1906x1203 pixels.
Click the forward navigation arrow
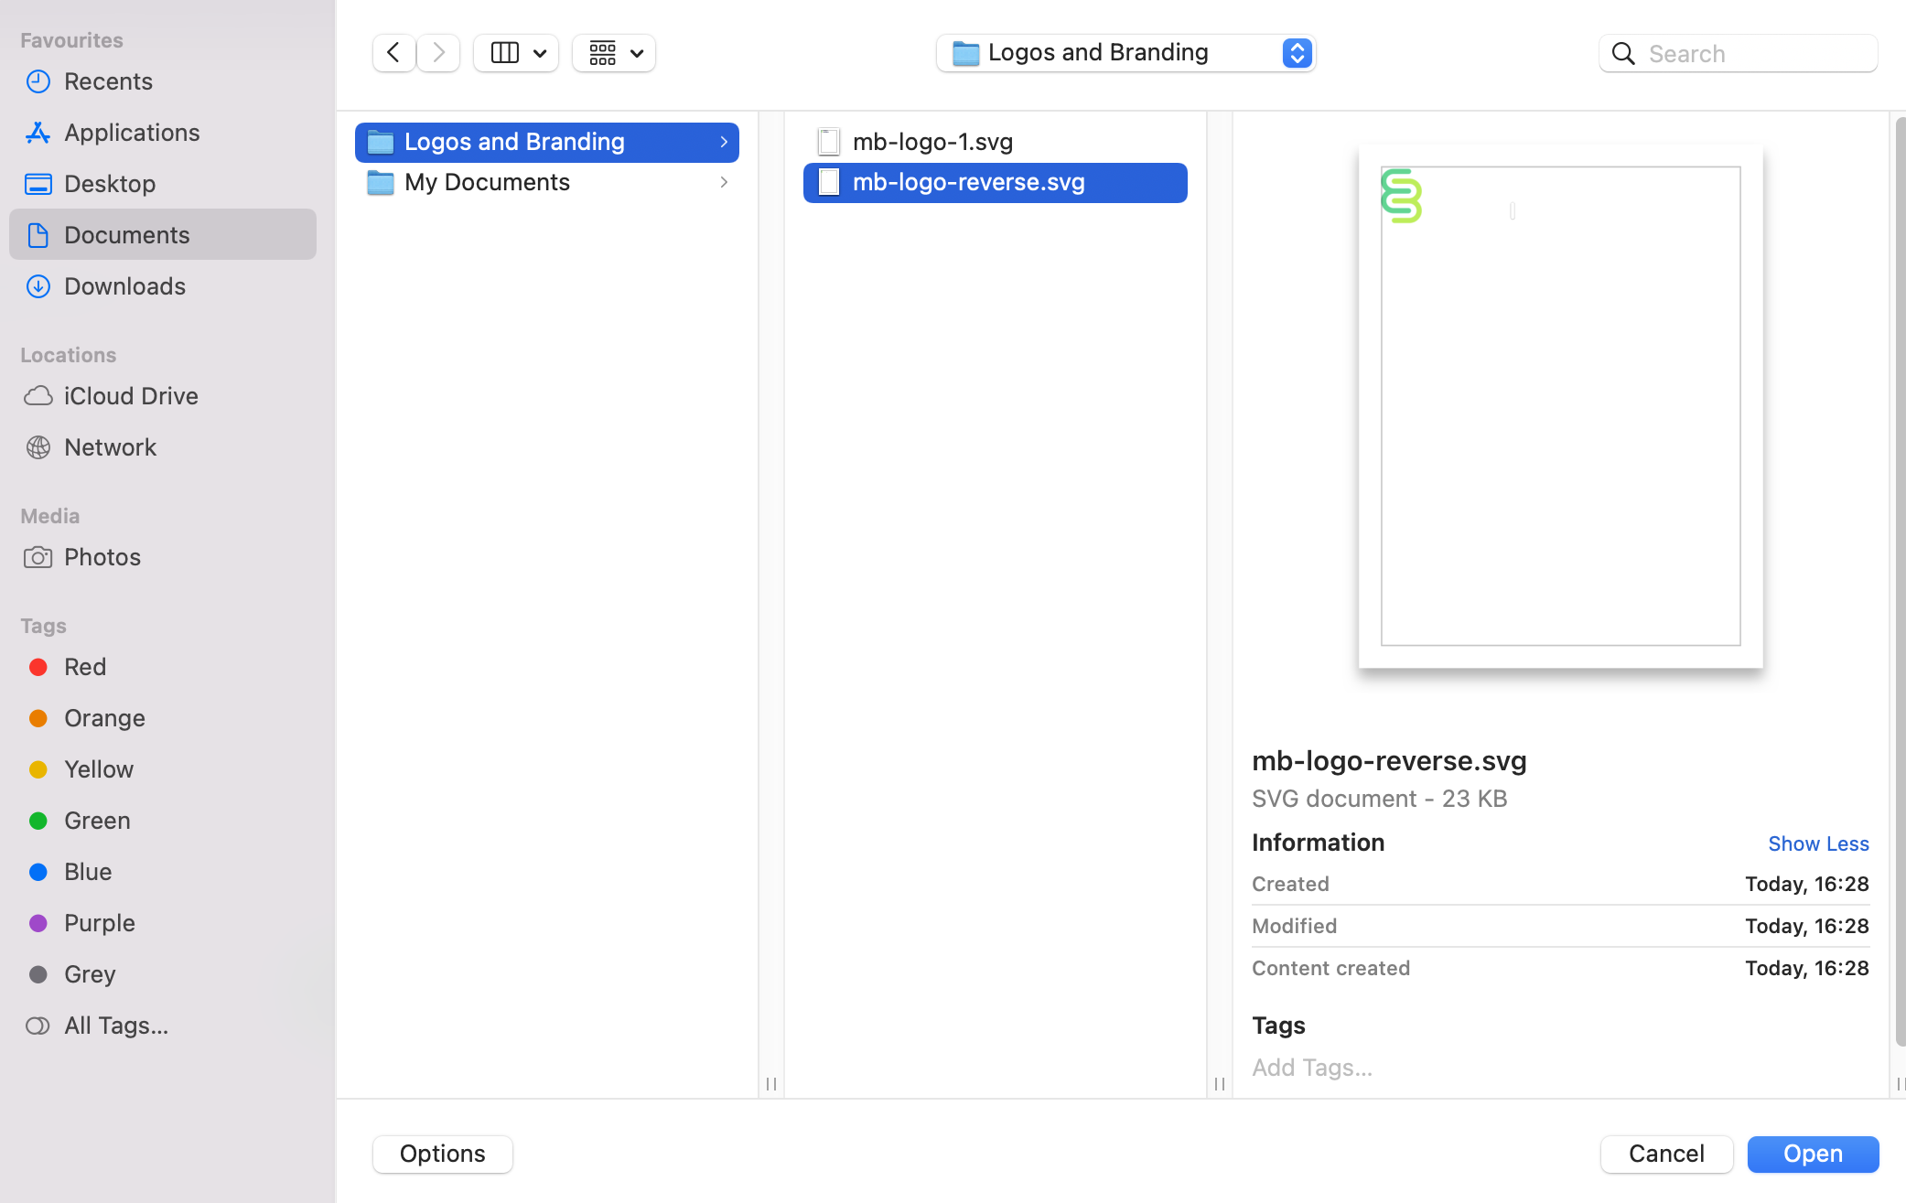(438, 52)
